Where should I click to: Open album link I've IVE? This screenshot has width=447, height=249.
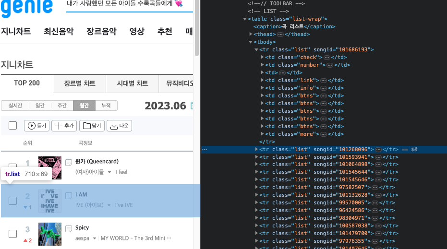124,205
